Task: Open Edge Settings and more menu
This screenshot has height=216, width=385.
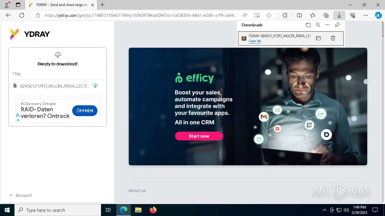Action: click(x=366, y=15)
